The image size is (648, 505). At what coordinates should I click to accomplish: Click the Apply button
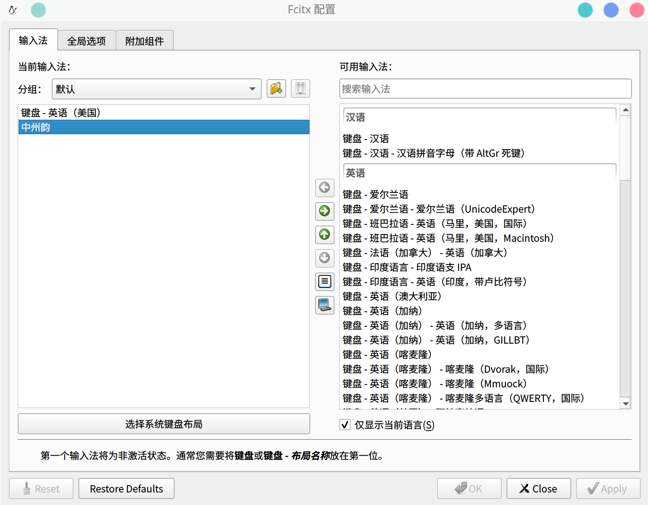[608, 488]
